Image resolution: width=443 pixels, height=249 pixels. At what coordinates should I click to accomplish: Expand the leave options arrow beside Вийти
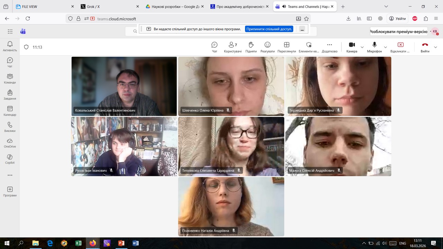435,47
